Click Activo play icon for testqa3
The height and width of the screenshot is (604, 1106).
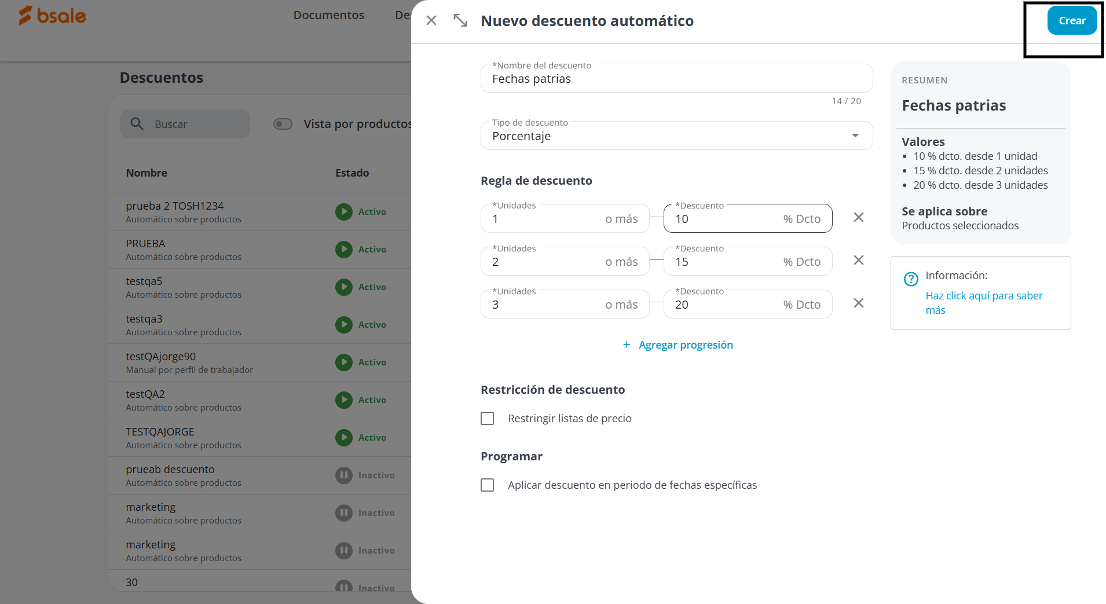click(344, 325)
